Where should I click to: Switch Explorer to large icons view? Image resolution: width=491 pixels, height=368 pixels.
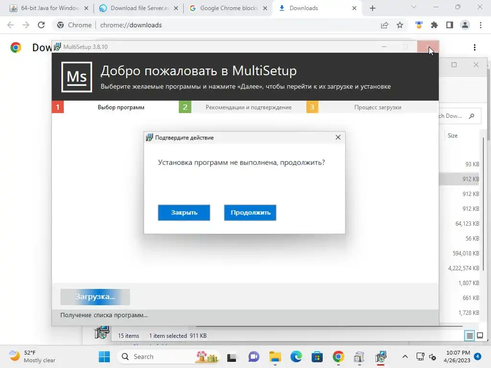[479, 336]
